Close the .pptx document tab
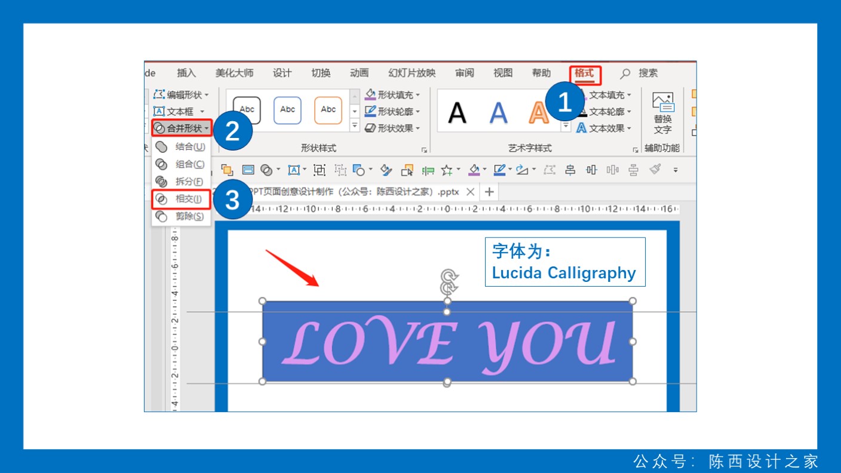 tap(470, 192)
